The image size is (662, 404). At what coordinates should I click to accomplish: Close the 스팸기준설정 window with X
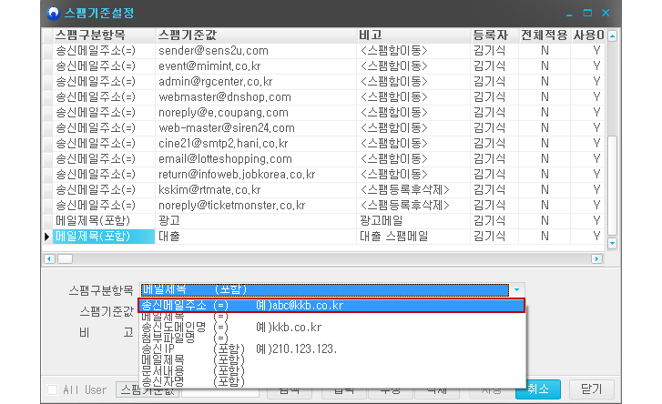[x=606, y=13]
